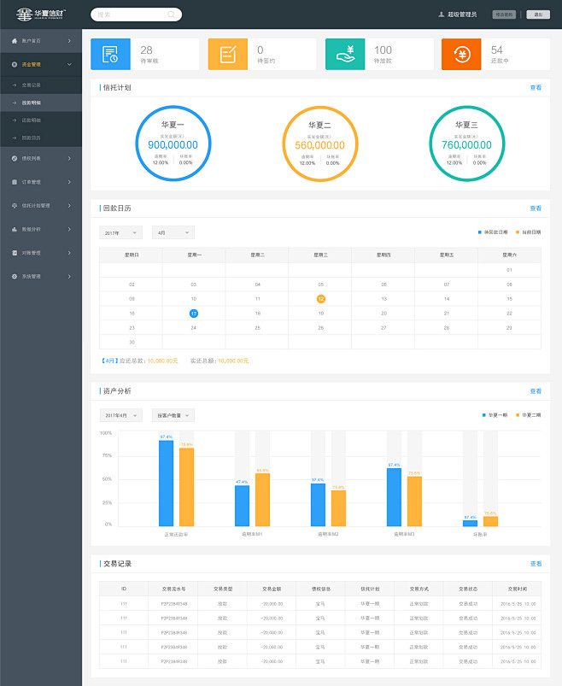Viewport: 562px width, 686px height.
Task: Click the 星期三 calendar column header
Action: [320, 255]
